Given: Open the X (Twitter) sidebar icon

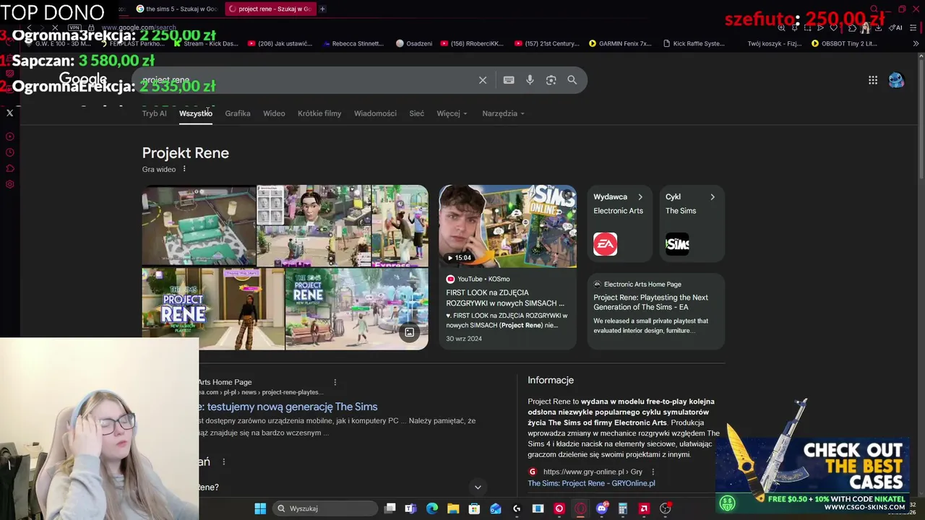Looking at the screenshot, I should (10, 113).
